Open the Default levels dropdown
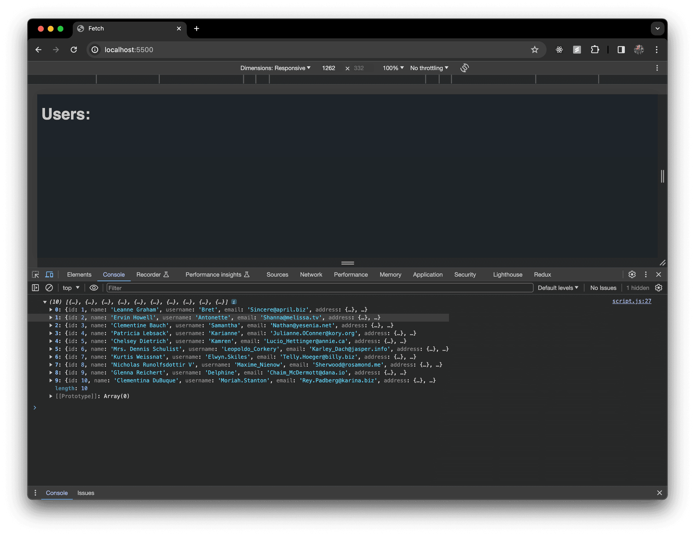Image resolution: width=695 pixels, height=536 pixels. (x=558, y=288)
